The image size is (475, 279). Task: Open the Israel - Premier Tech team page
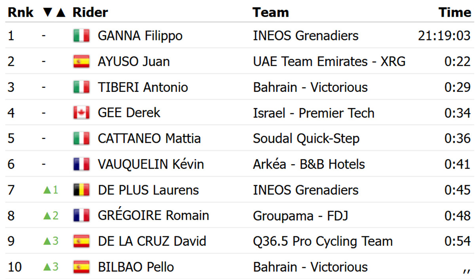[313, 113]
